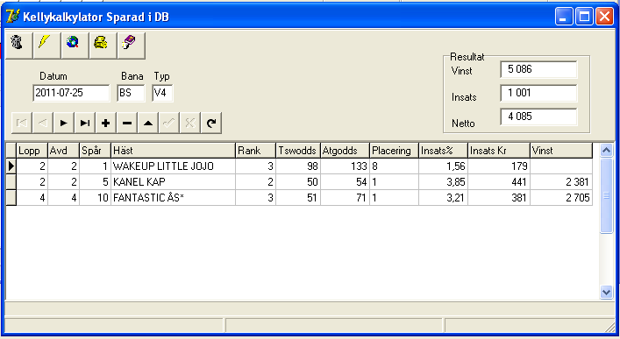Image resolution: width=620 pixels, height=339 pixels.
Task: Minimize the Kellykalkylator window
Action: 564,17
